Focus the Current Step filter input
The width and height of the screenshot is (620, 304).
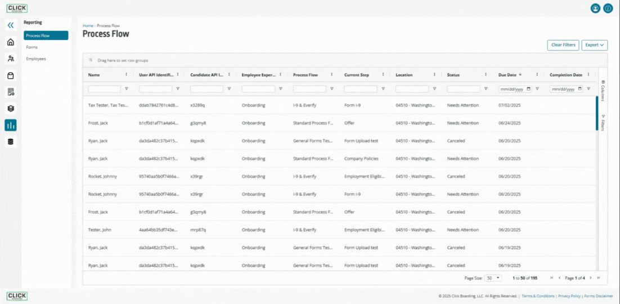pyautogui.click(x=361, y=89)
